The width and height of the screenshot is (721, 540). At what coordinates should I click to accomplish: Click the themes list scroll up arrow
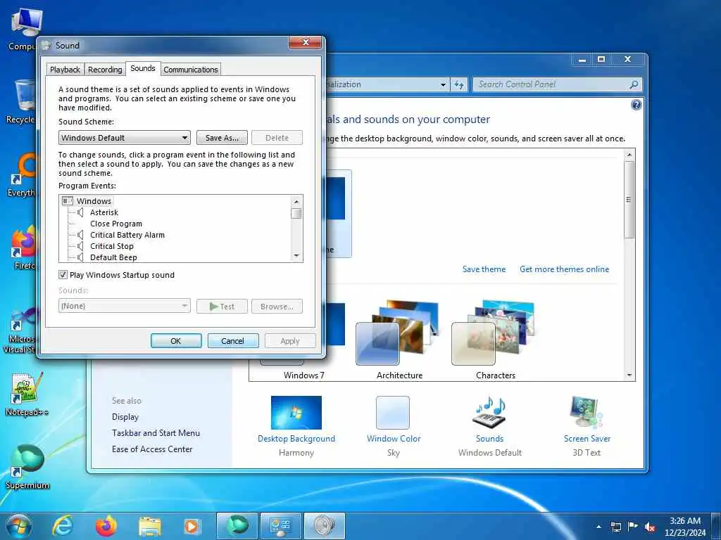(x=629, y=155)
